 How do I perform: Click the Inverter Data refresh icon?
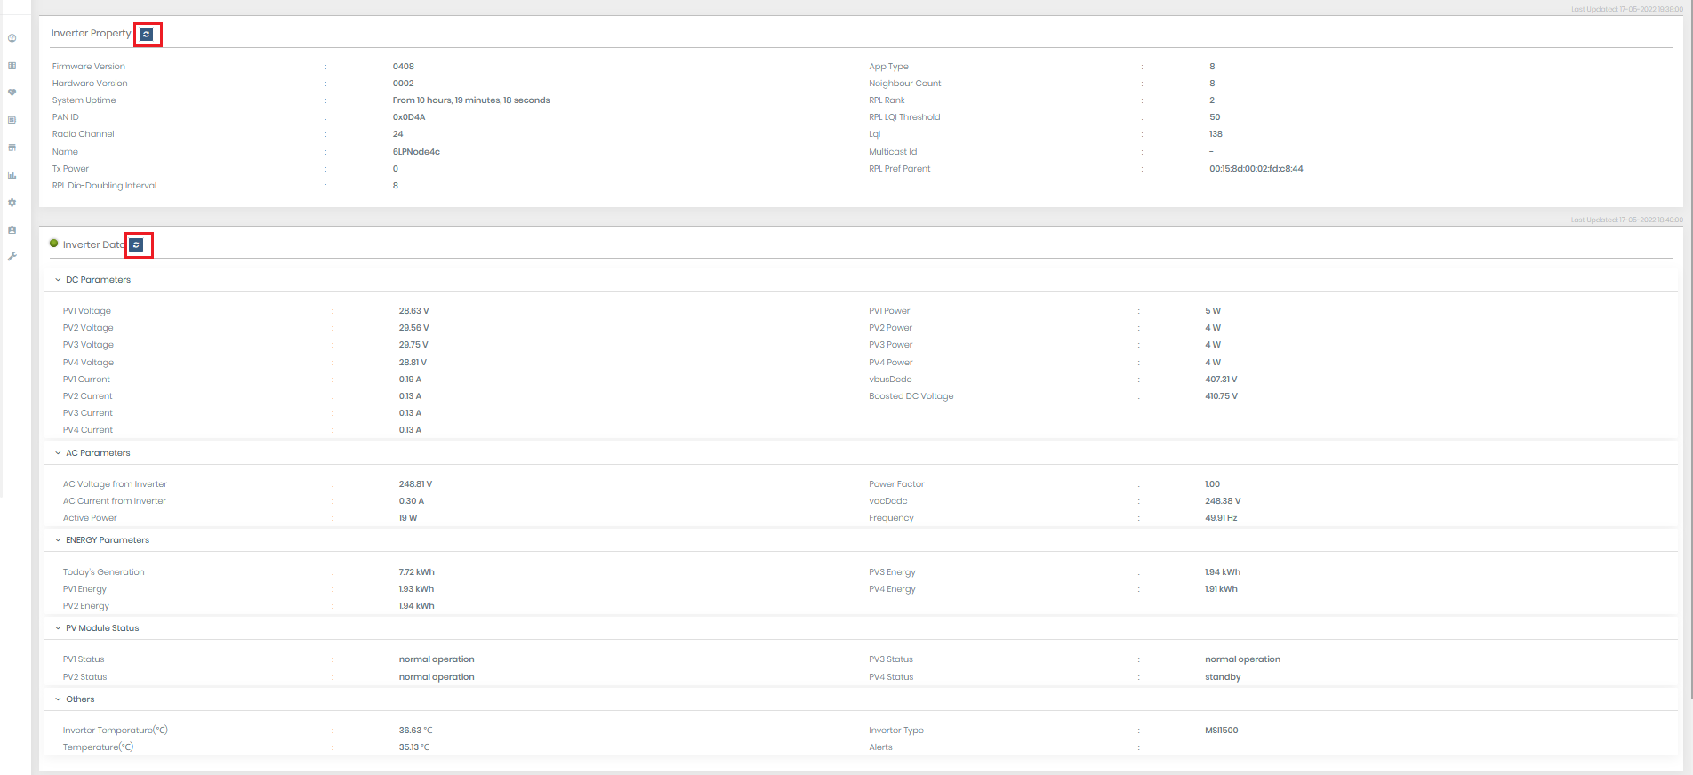pyautogui.click(x=137, y=245)
